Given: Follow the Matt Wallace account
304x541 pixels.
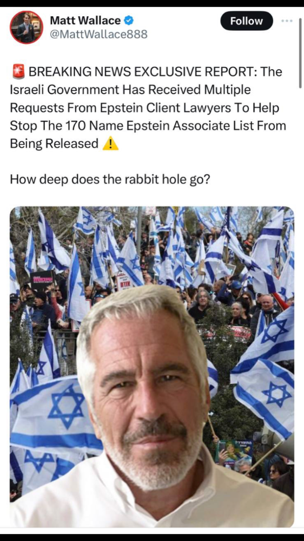Looking at the screenshot, I should pos(247,21).
